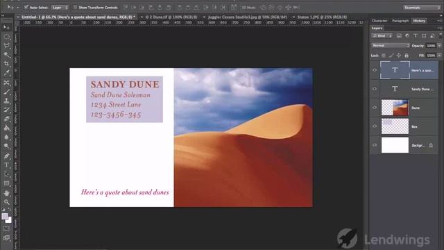444x250 pixels.
Task: Lock all padlock icon in Layers
Action: click(x=407, y=56)
